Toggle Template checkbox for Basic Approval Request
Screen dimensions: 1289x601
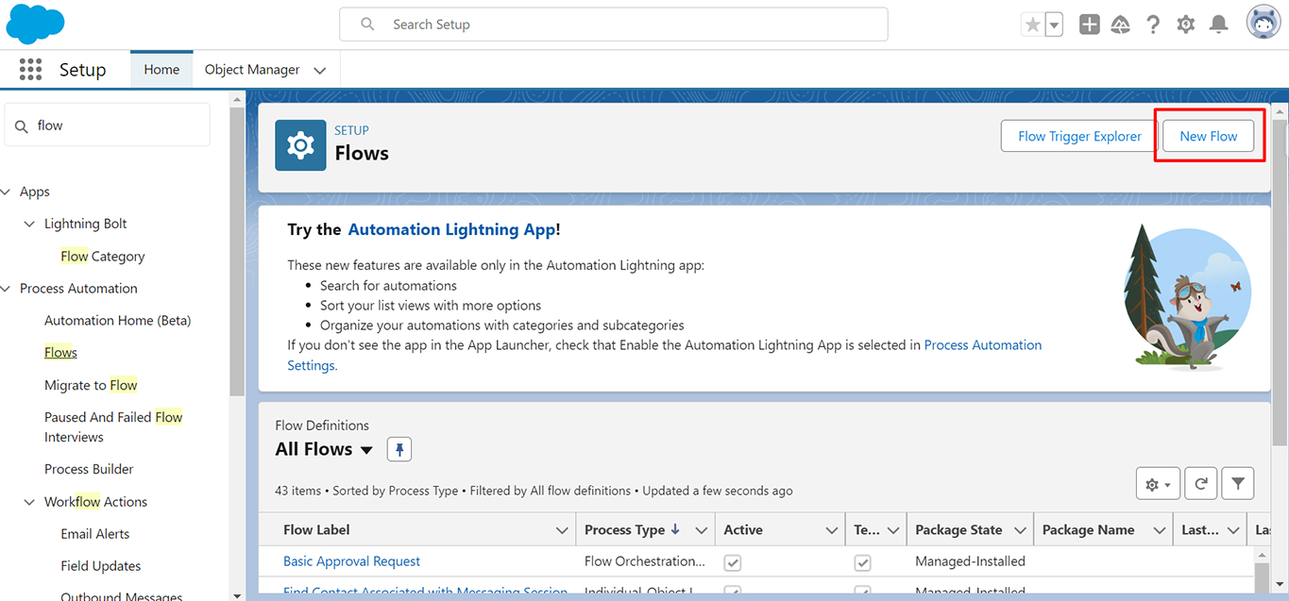[862, 562]
